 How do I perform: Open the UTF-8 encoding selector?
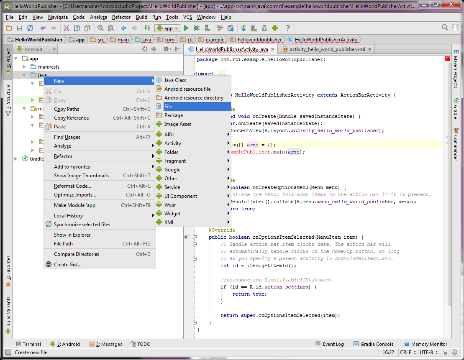(x=428, y=352)
